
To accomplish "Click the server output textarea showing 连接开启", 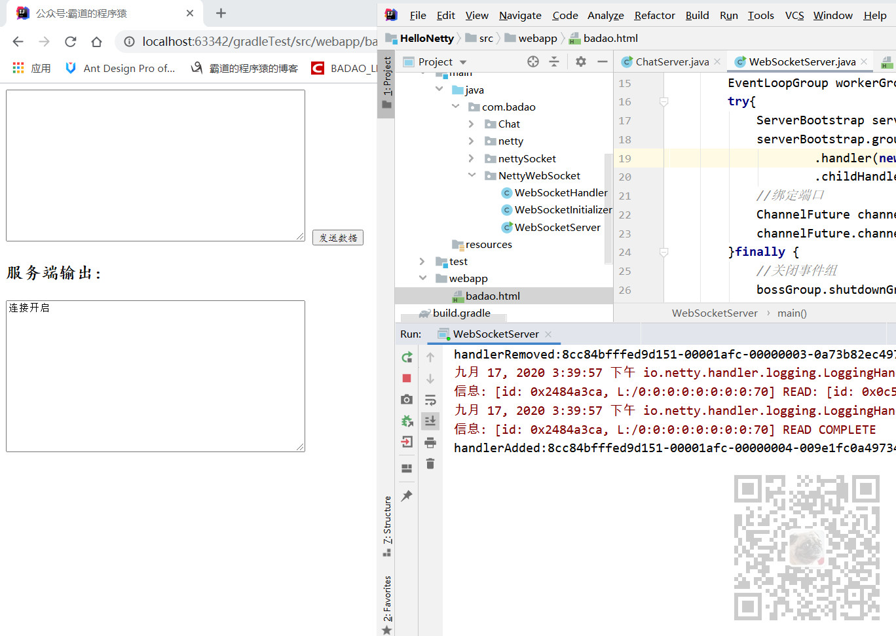I will [155, 376].
